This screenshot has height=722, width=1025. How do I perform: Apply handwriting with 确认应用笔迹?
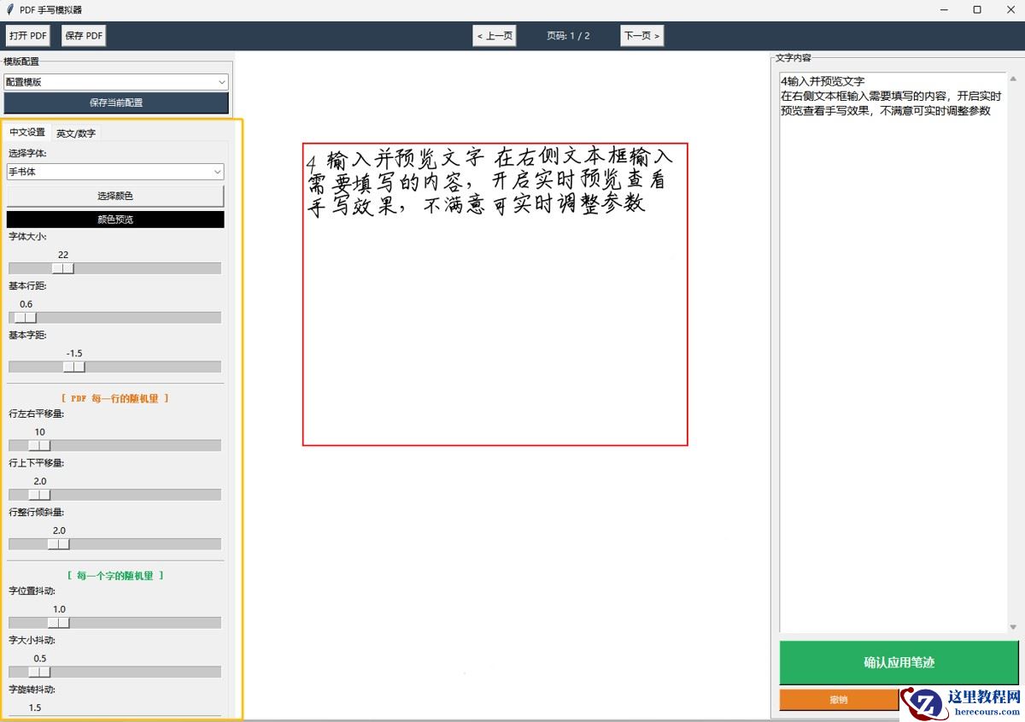click(x=899, y=663)
